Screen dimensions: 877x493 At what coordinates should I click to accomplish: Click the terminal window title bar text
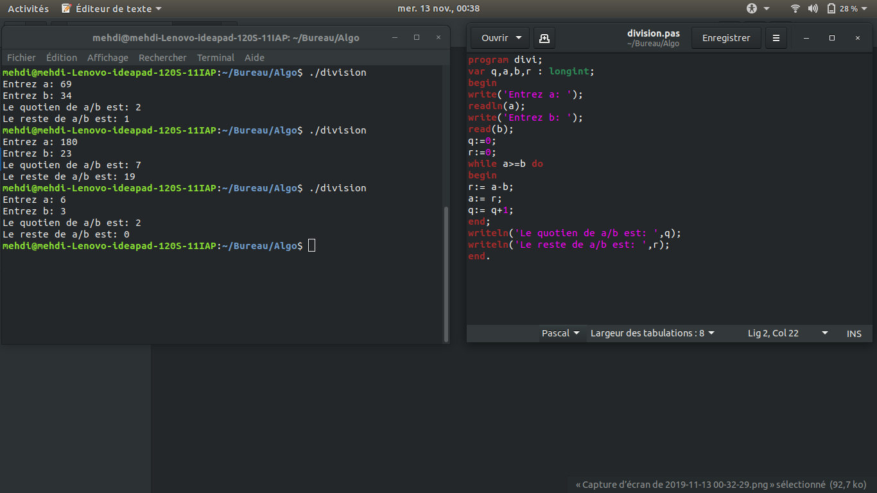[226, 38]
